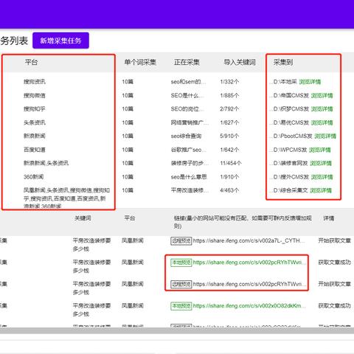Click the 新增采集任务 button
The image size is (354, 354).
pos(60,41)
